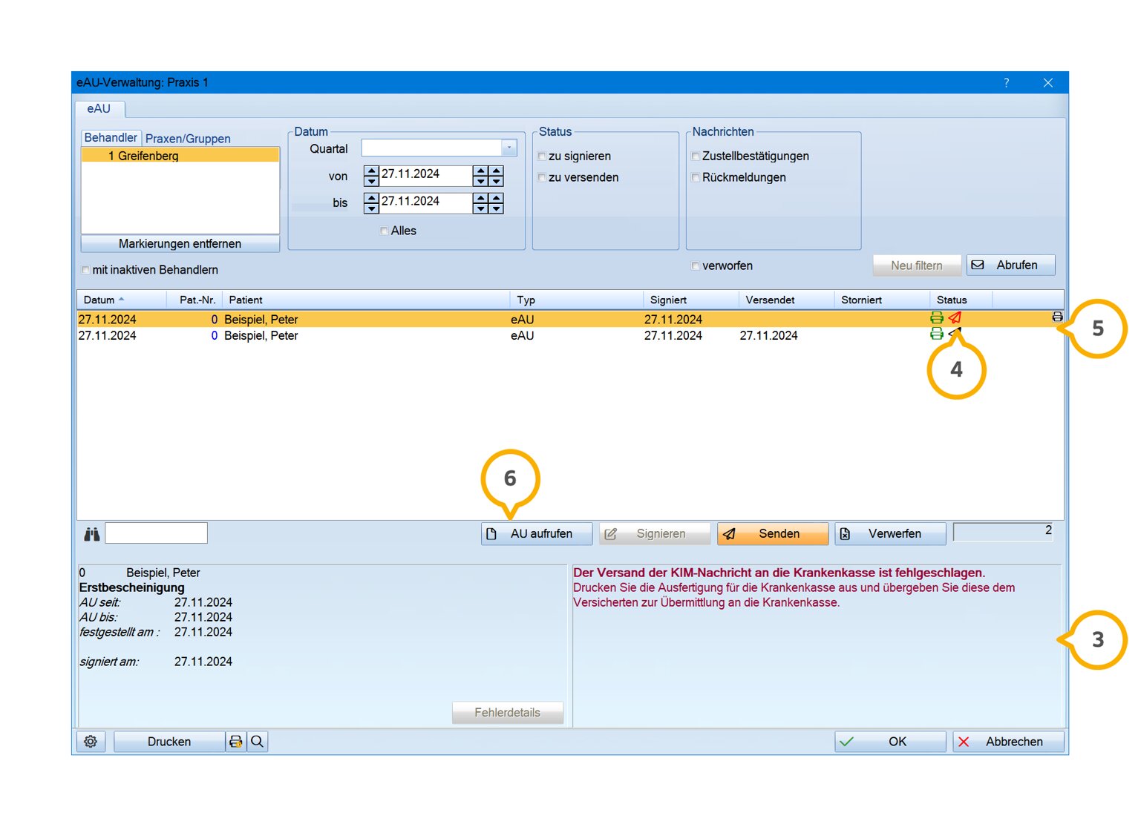Click the down arrow left of 'bis' date

point(371,208)
